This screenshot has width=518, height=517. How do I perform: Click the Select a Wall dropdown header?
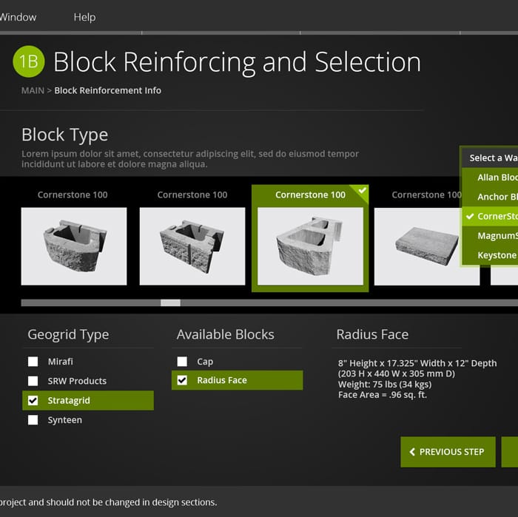coord(490,158)
